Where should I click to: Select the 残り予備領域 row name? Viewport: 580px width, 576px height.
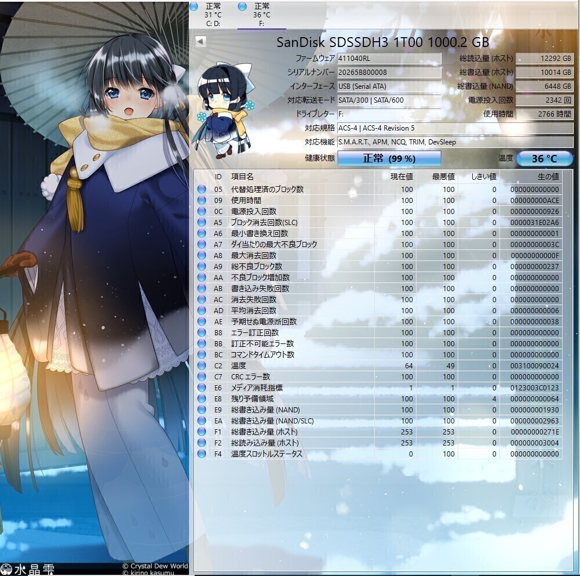coord(253,399)
